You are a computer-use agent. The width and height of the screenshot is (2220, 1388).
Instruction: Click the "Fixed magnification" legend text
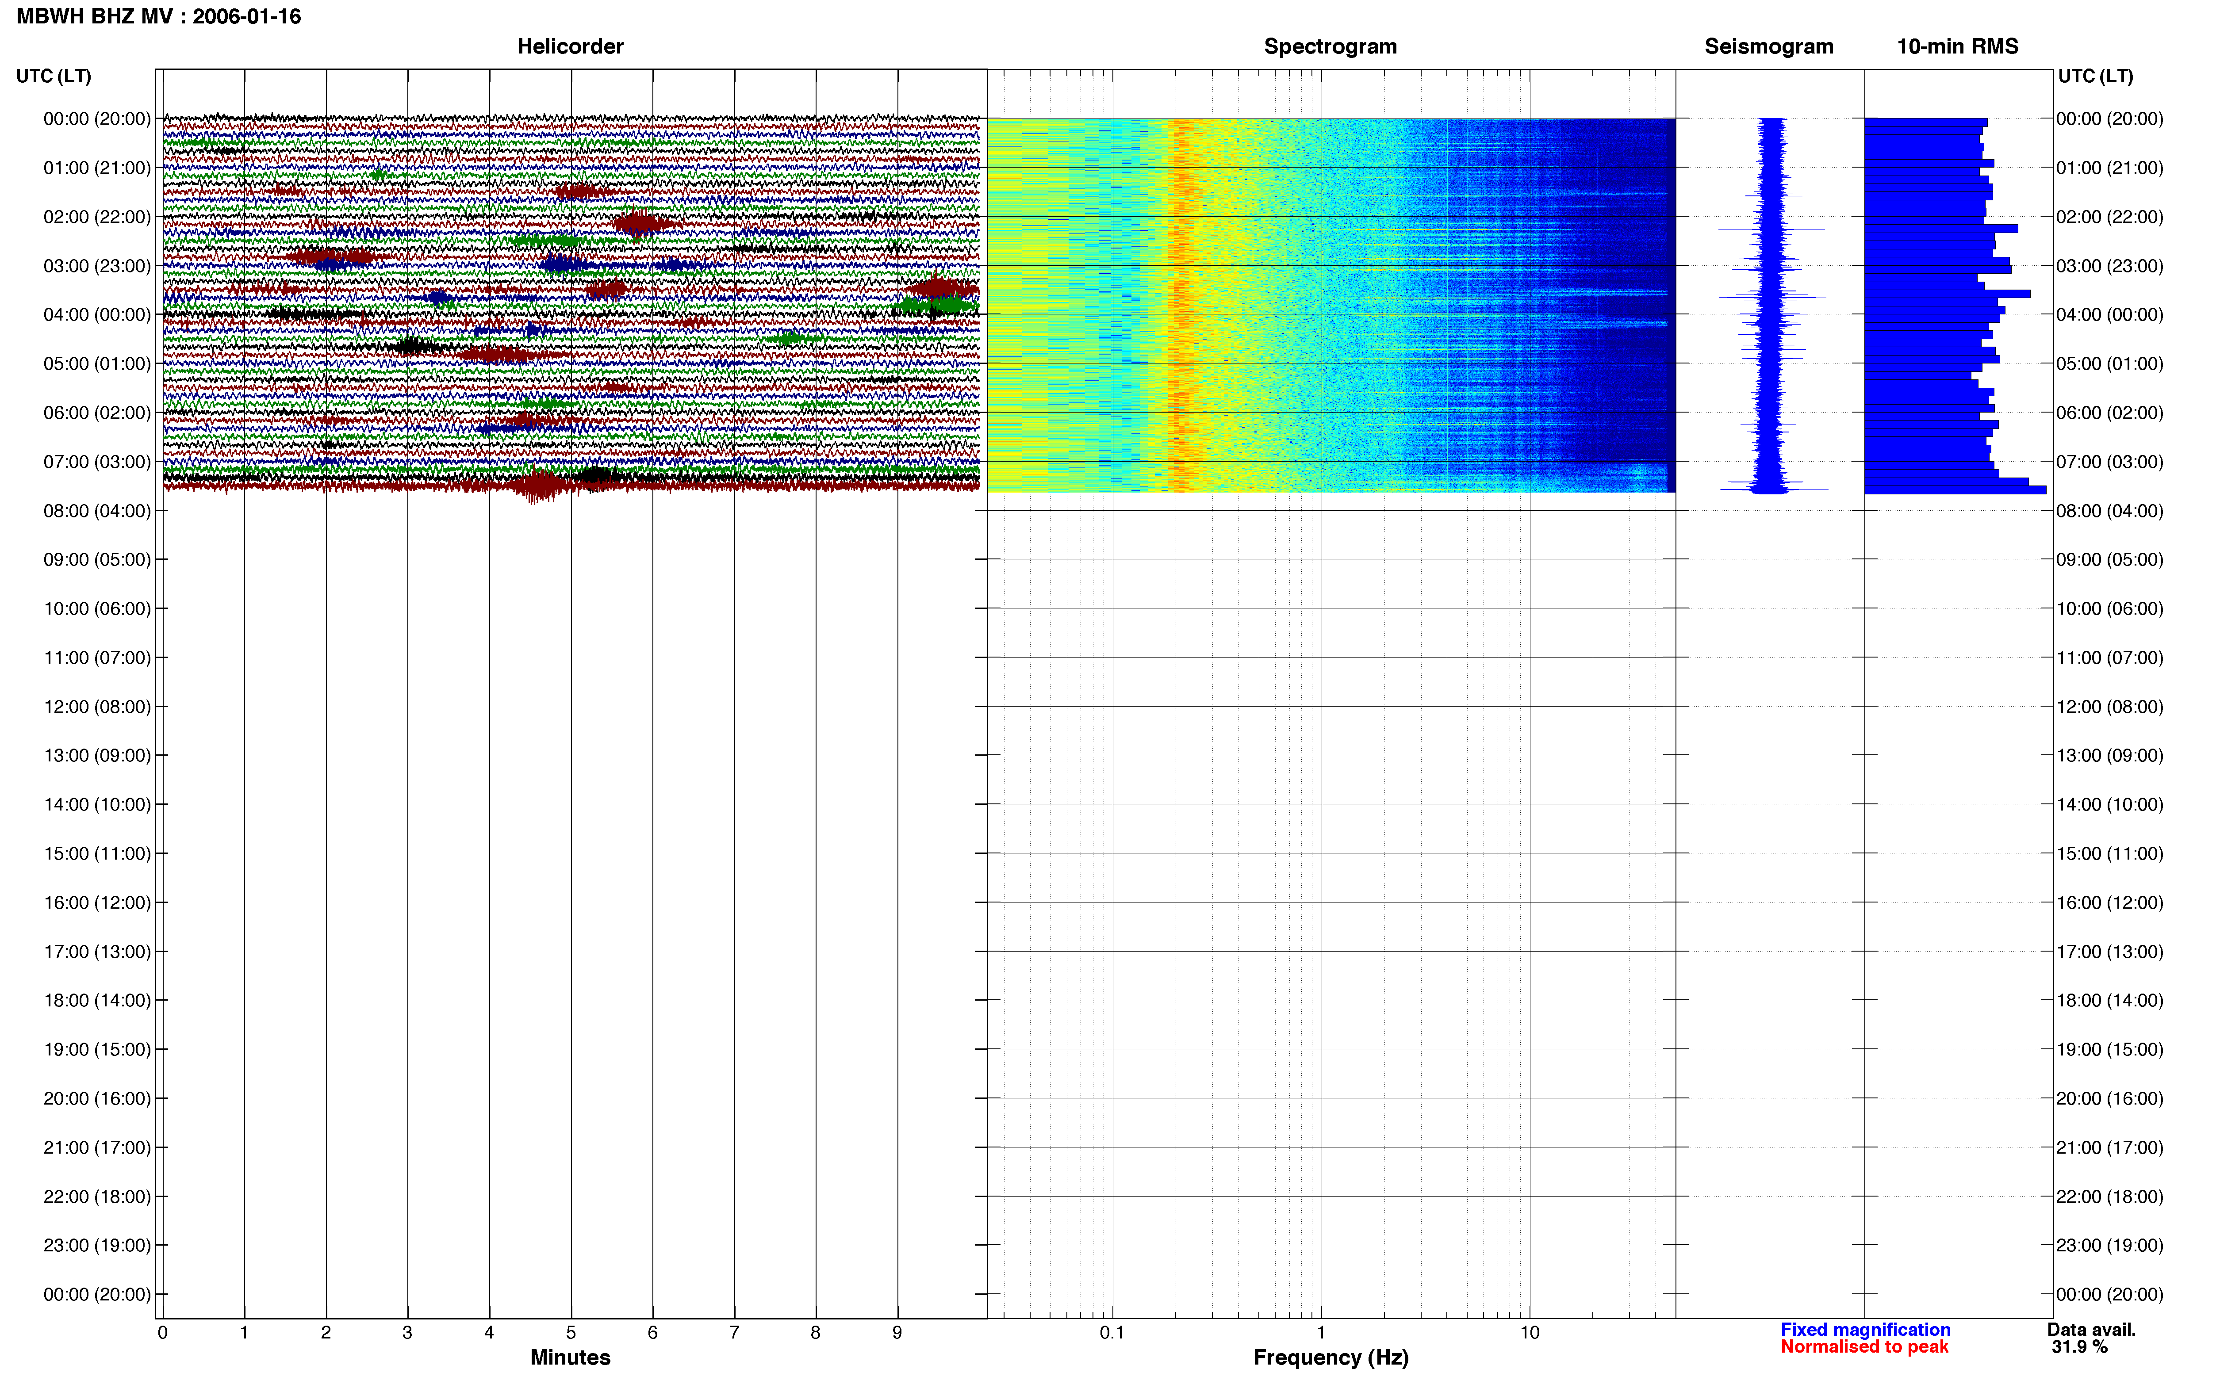[1865, 1329]
